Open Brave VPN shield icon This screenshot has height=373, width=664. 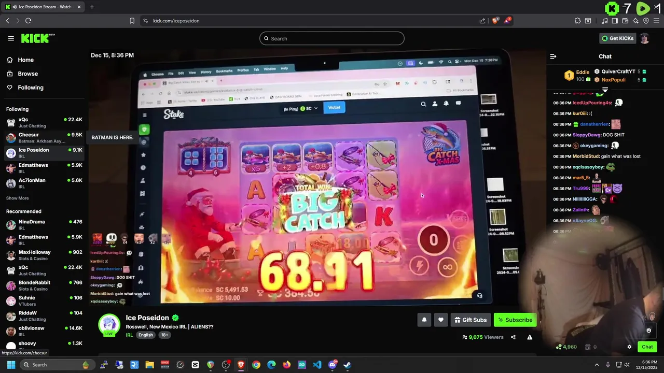click(x=646, y=21)
